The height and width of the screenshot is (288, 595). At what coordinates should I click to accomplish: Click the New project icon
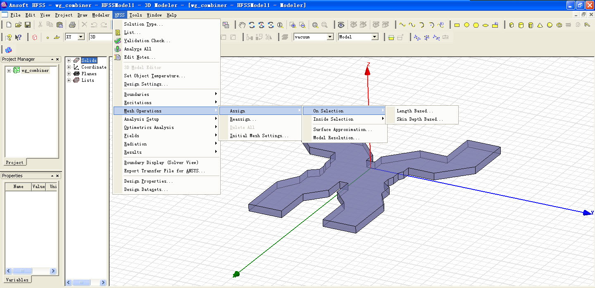9,25
